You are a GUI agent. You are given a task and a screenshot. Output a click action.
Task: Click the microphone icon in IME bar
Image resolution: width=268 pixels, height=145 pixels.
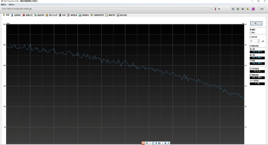tap(156, 143)
